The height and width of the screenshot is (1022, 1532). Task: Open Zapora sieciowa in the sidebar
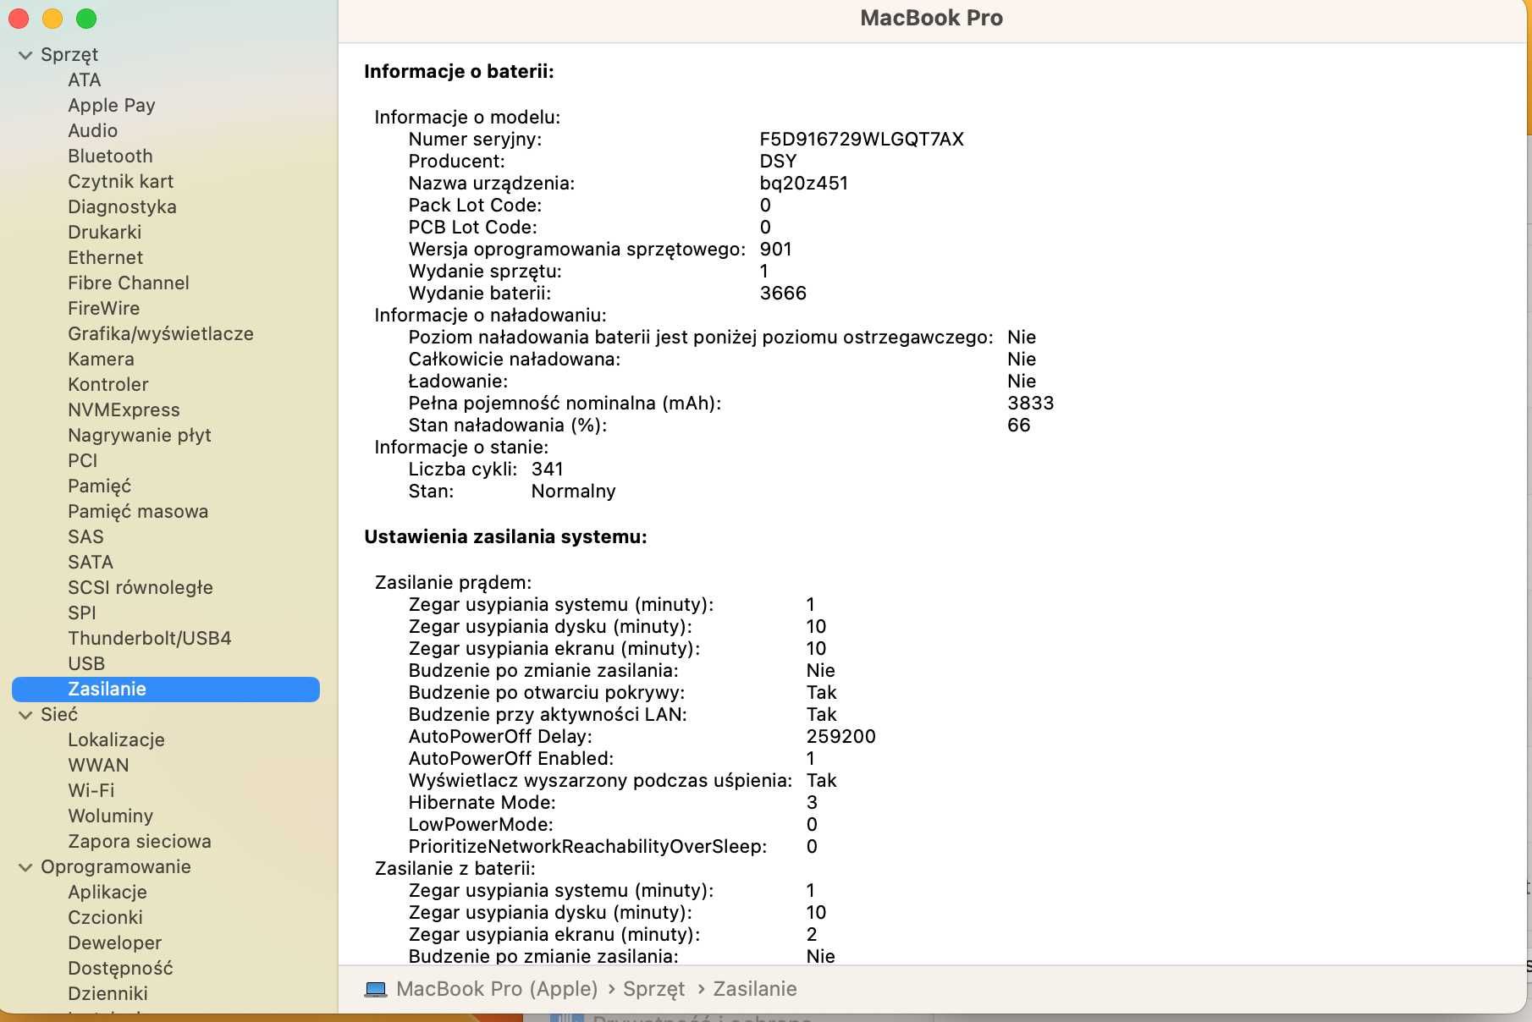(140, 841)
